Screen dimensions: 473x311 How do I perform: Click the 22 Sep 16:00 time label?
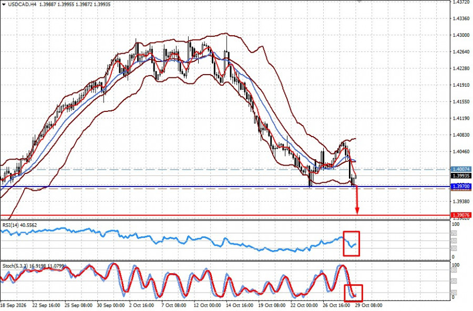pyautogui.click(x=46, y=305)
